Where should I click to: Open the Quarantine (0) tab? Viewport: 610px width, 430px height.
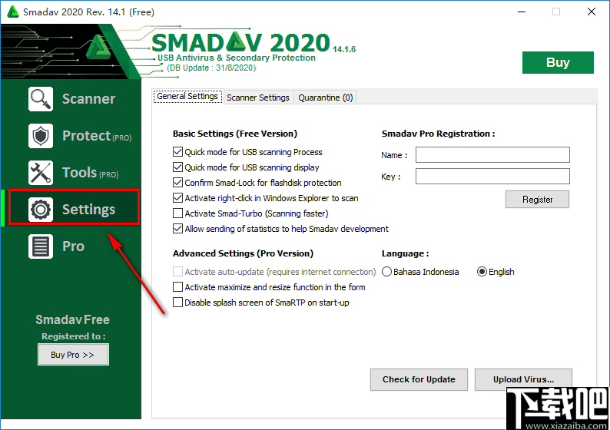325,98
